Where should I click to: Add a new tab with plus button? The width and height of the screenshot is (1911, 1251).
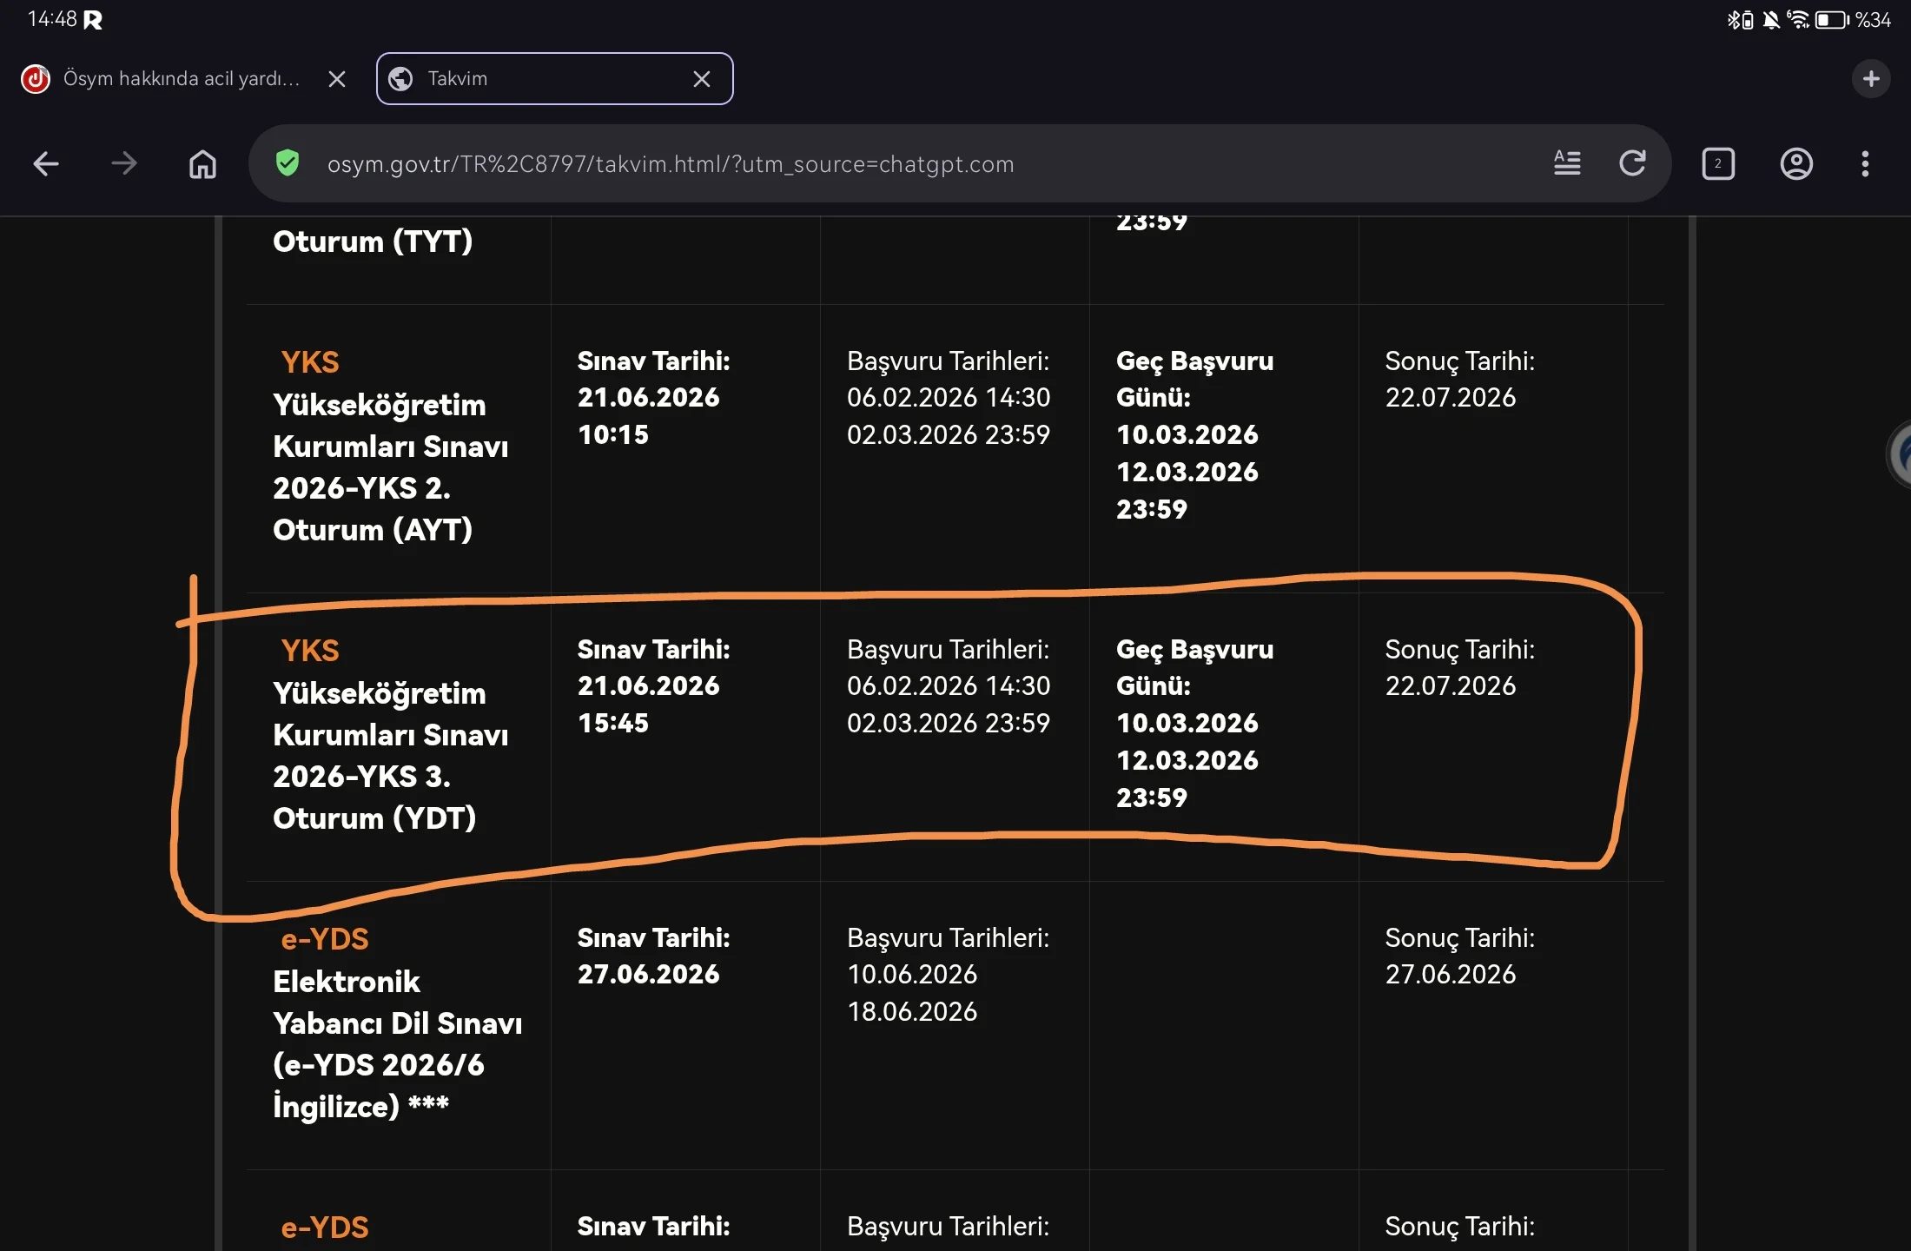(x=1871, y=79)
